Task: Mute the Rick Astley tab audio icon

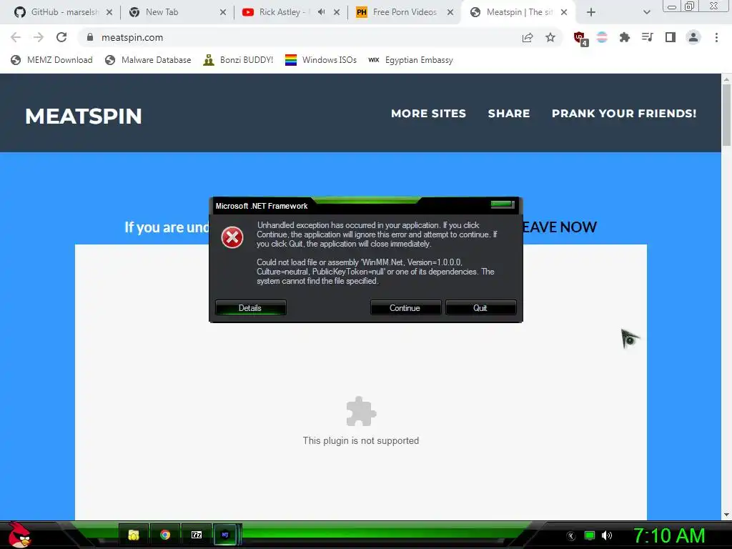Action: pyautogui.click(x=321, y=12)
